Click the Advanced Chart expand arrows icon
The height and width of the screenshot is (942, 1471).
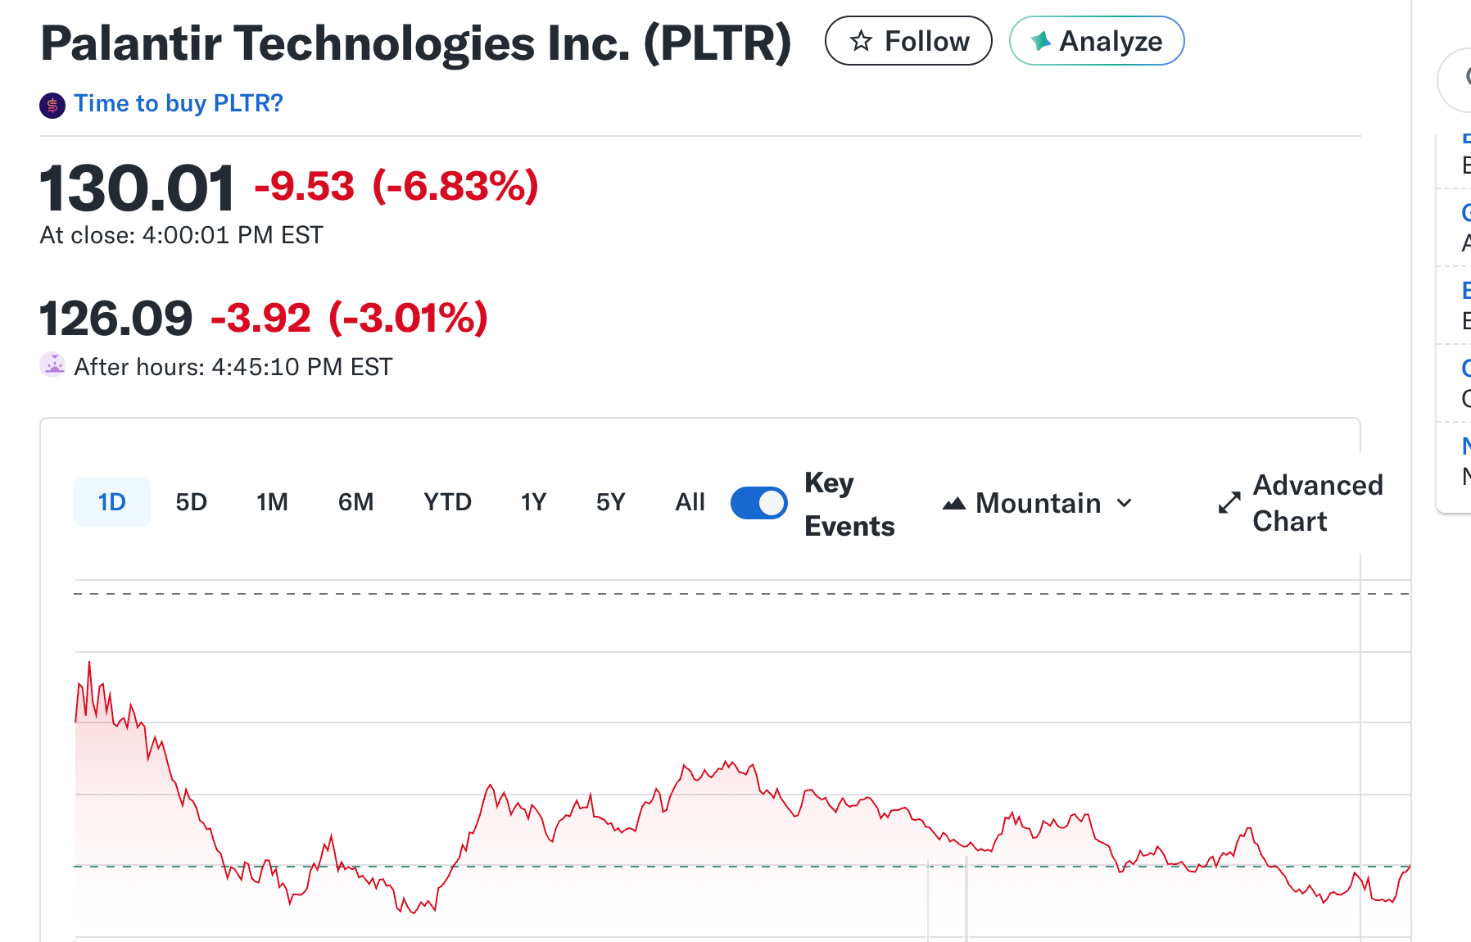[1229, 503]
